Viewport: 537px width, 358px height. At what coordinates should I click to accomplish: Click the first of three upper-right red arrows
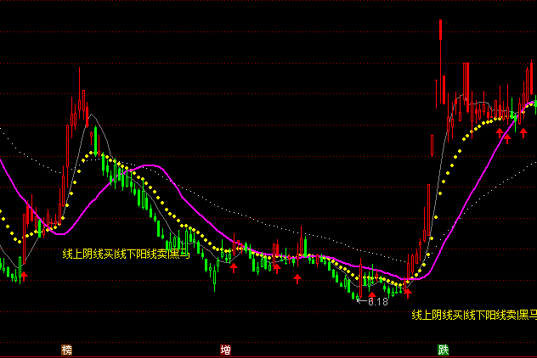500,132
